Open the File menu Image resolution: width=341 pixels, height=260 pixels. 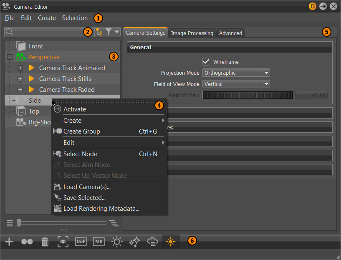[x=10, y=18]
